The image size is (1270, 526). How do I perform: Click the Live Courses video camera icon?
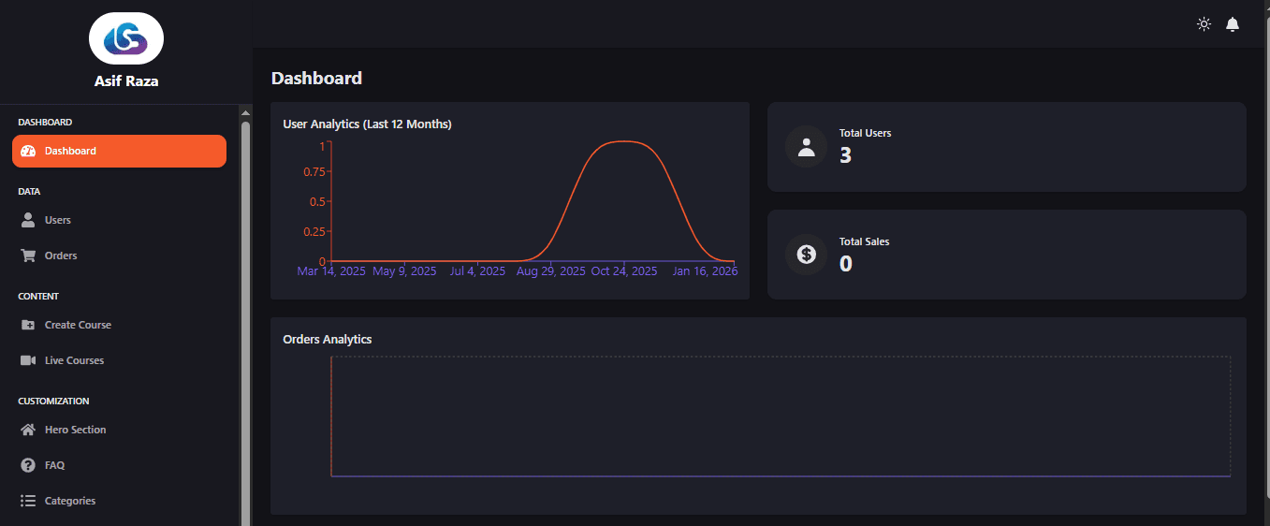(x=28, y=360)
